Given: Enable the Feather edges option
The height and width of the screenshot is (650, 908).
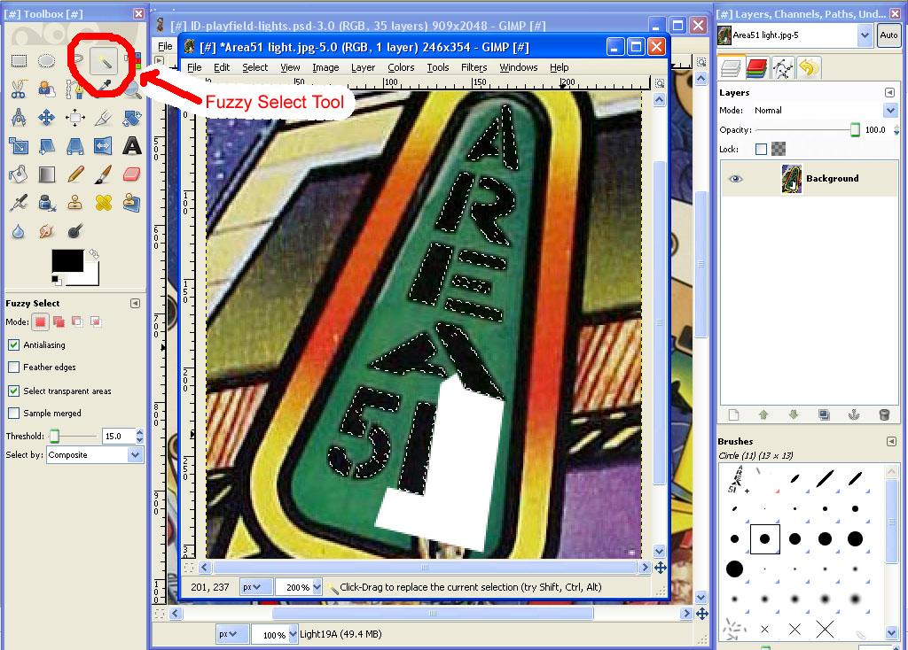Looking at the screenshot, I should point(14,368).
